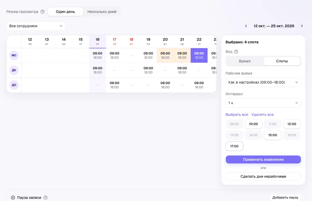Click Применить изменения button

[x=263, y=159]
